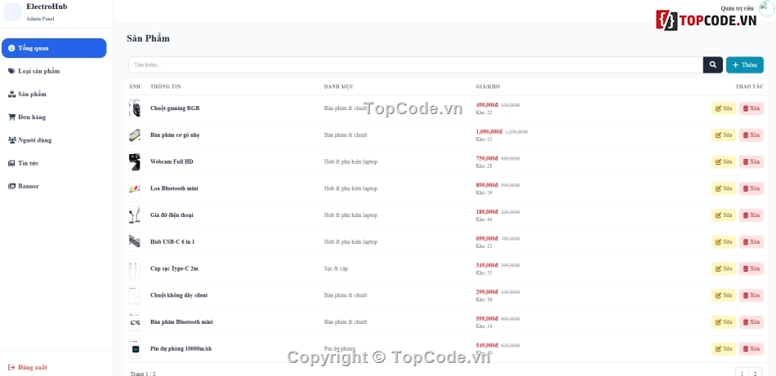This screenshot has height=376, width=776.
Task: Click Hub USB-C 6 in 1 thumbnail
Action: 135,241
